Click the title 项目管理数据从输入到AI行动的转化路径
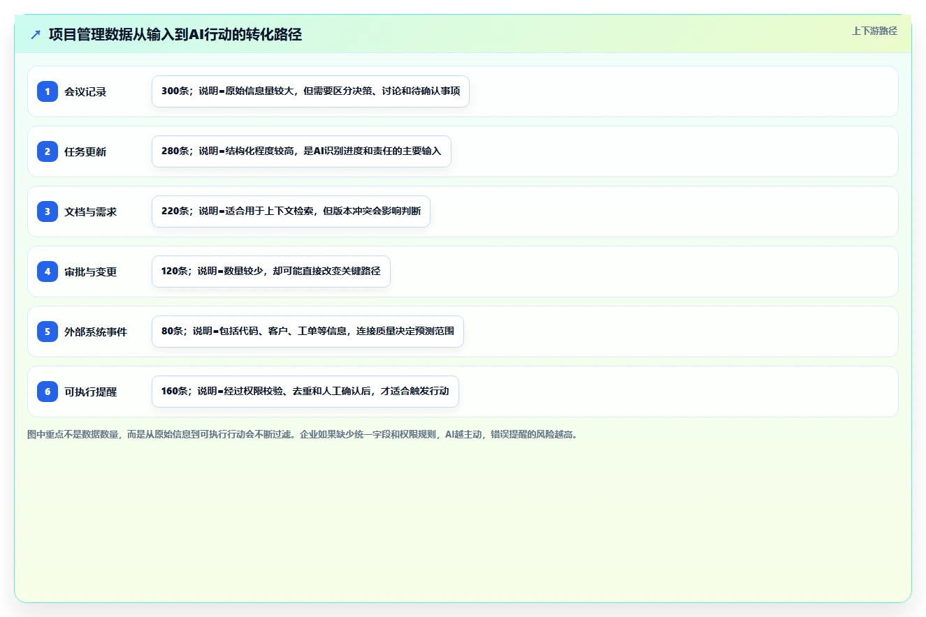The image size is (926, 617). click(x=175, y=34)
